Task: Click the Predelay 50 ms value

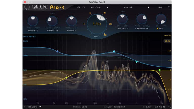Action: [84, 107]
